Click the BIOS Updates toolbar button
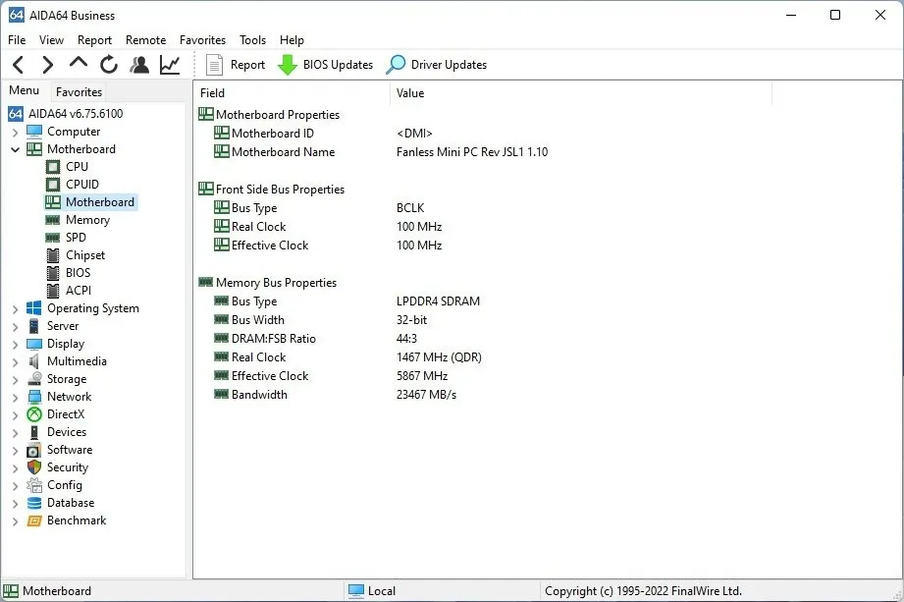The image size is (904, 602). point(326,65)
